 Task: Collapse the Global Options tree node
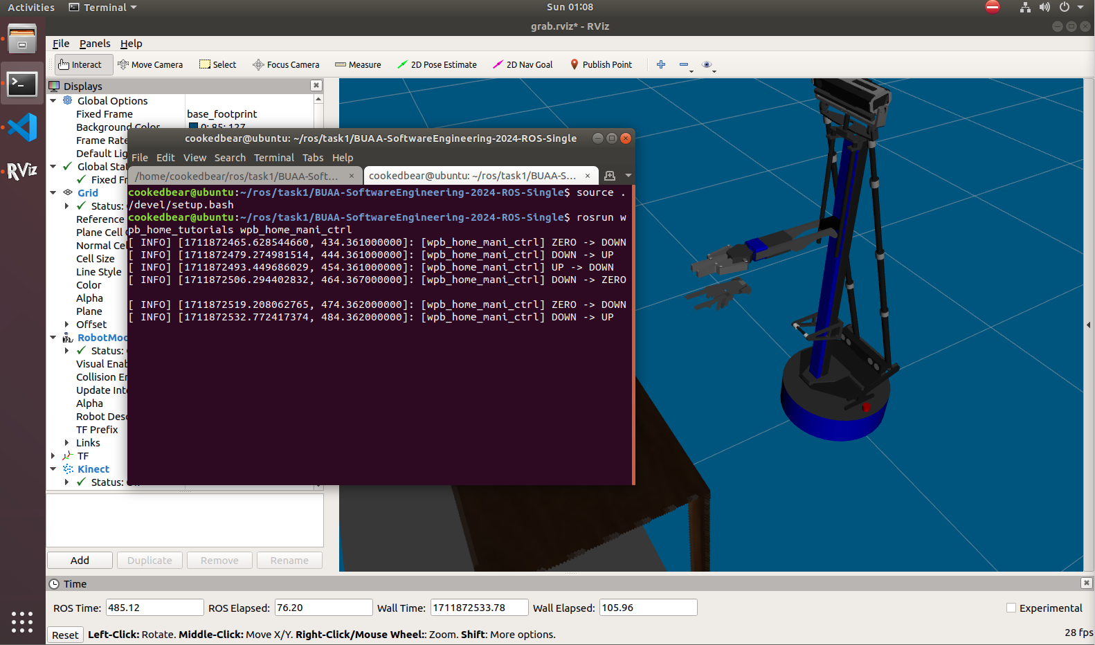click(53, 100)
